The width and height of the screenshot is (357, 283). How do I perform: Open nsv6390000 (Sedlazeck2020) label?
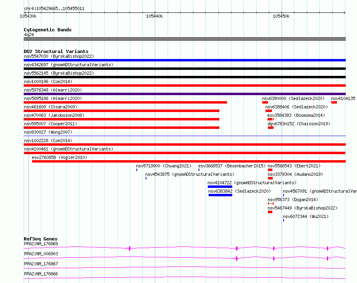tap(293, 98)
